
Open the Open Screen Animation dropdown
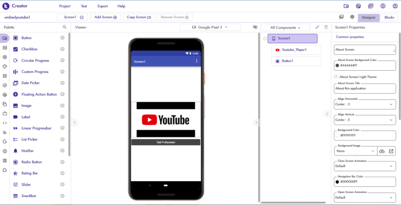click(x=365, y=197)
